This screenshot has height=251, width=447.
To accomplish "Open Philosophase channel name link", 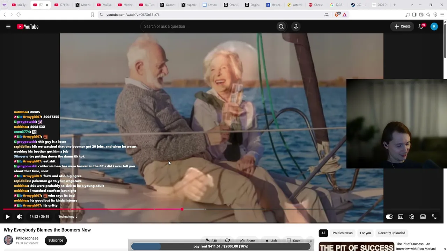I will click(27, 238).
